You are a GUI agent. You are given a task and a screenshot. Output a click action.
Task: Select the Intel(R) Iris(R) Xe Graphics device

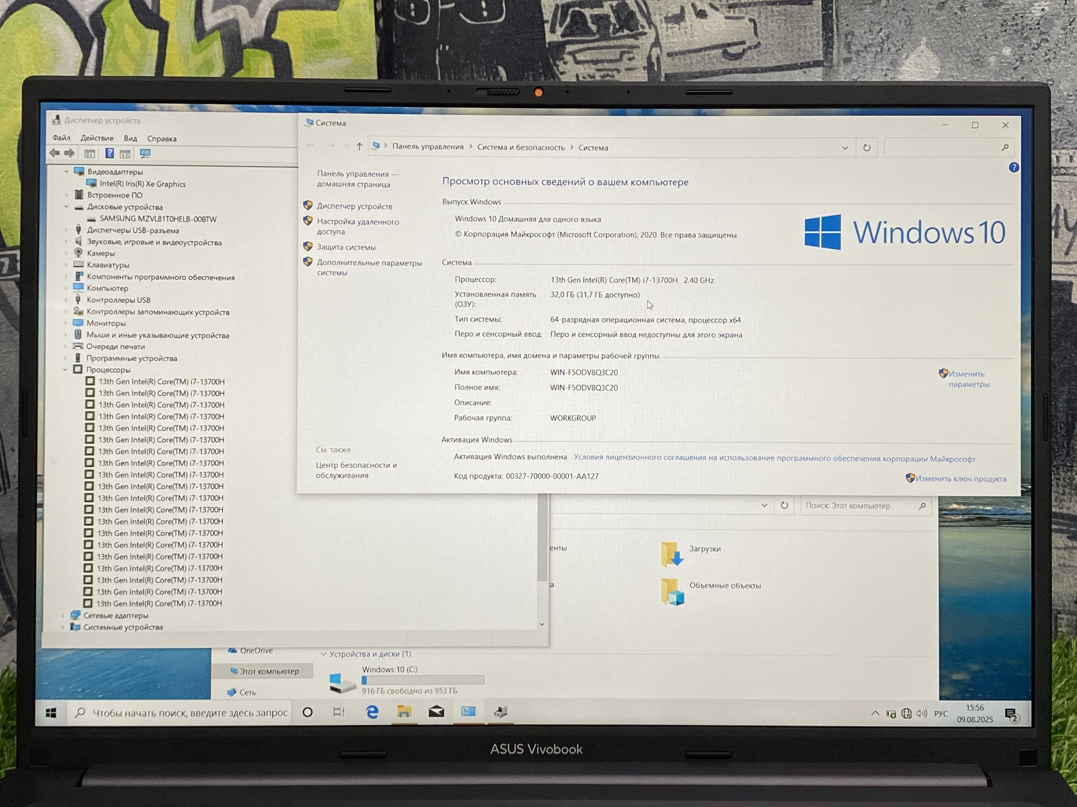(x=143, y=184)
